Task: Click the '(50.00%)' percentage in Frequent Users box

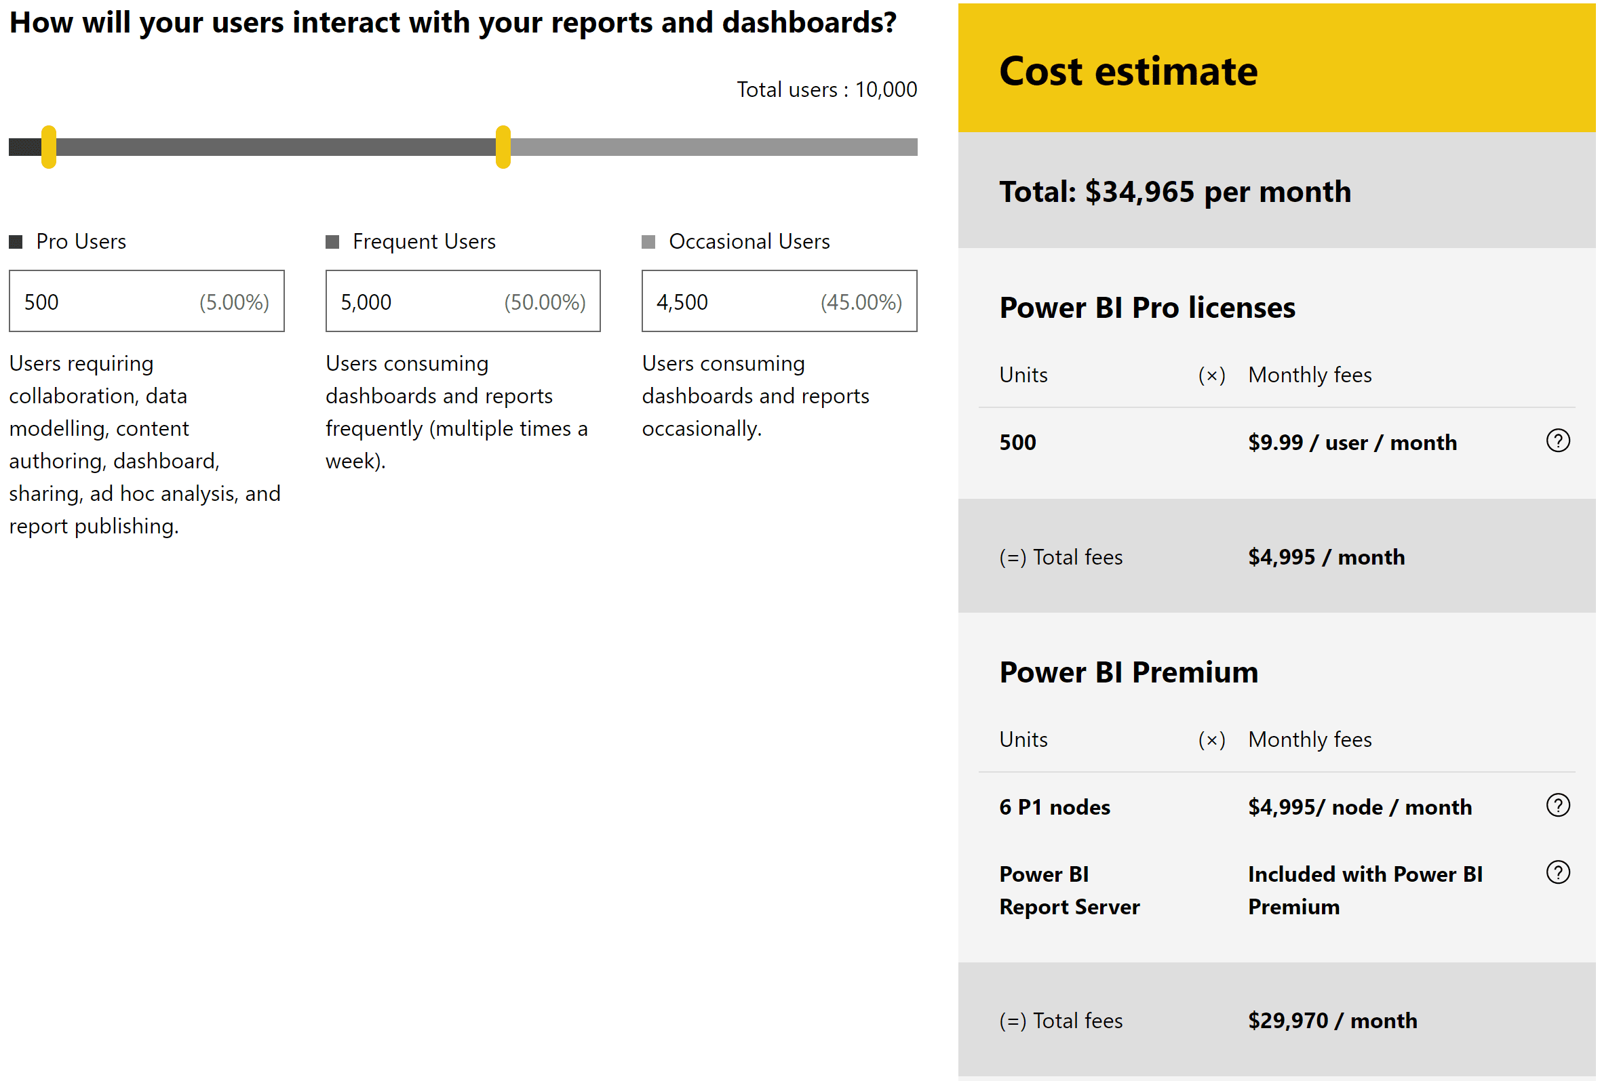Action: point(545,302)
